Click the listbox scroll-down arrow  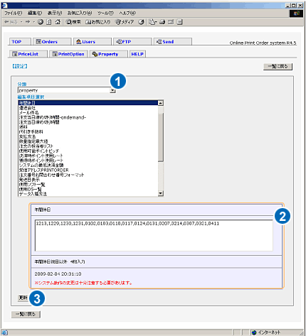pos(161,193)
